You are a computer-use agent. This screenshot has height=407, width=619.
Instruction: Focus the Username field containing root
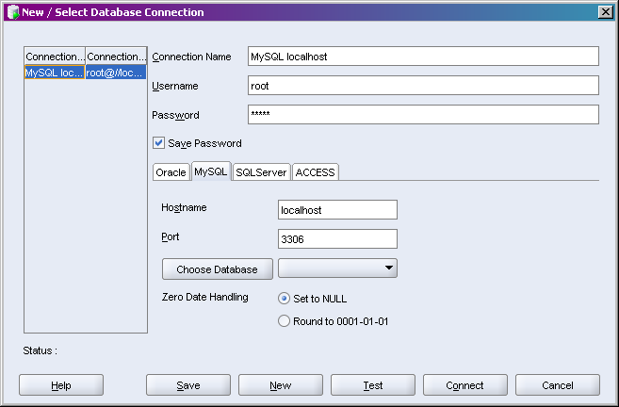pyautogui.click(x=423, y=86)
